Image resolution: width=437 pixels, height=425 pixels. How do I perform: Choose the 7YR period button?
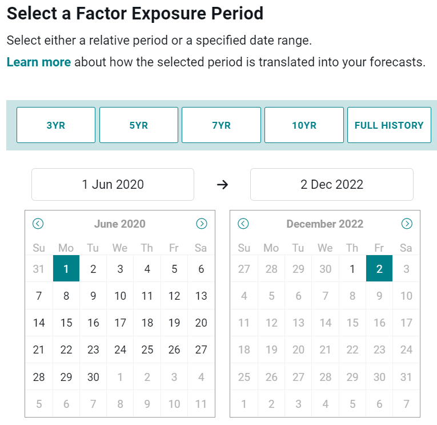point(221,125)
